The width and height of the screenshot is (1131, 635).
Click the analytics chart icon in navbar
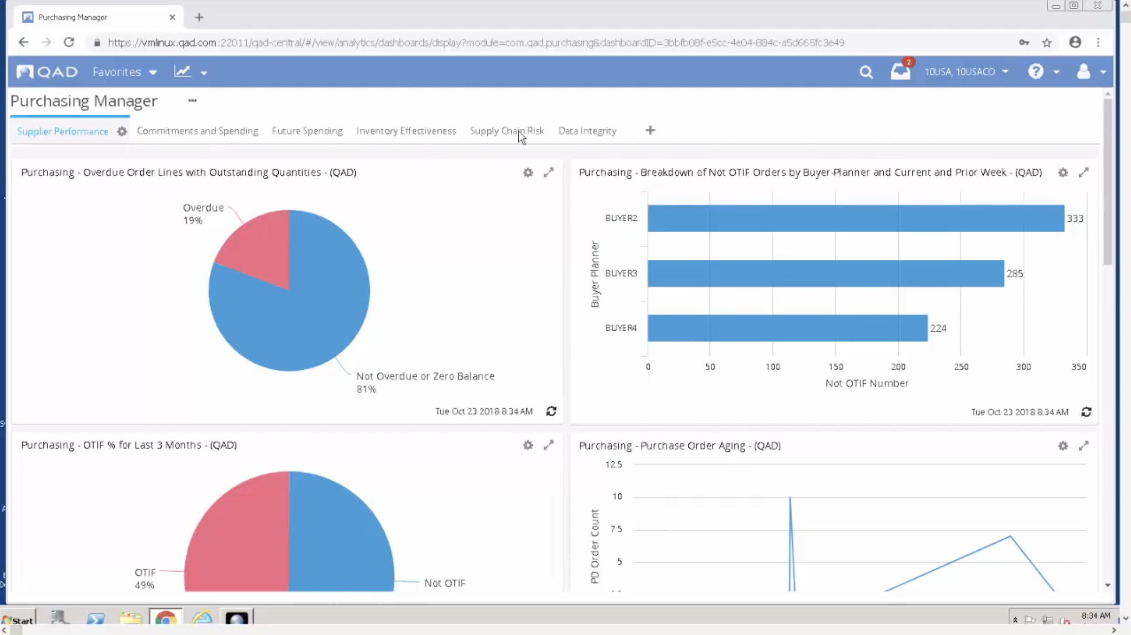(x=183, y=72)
